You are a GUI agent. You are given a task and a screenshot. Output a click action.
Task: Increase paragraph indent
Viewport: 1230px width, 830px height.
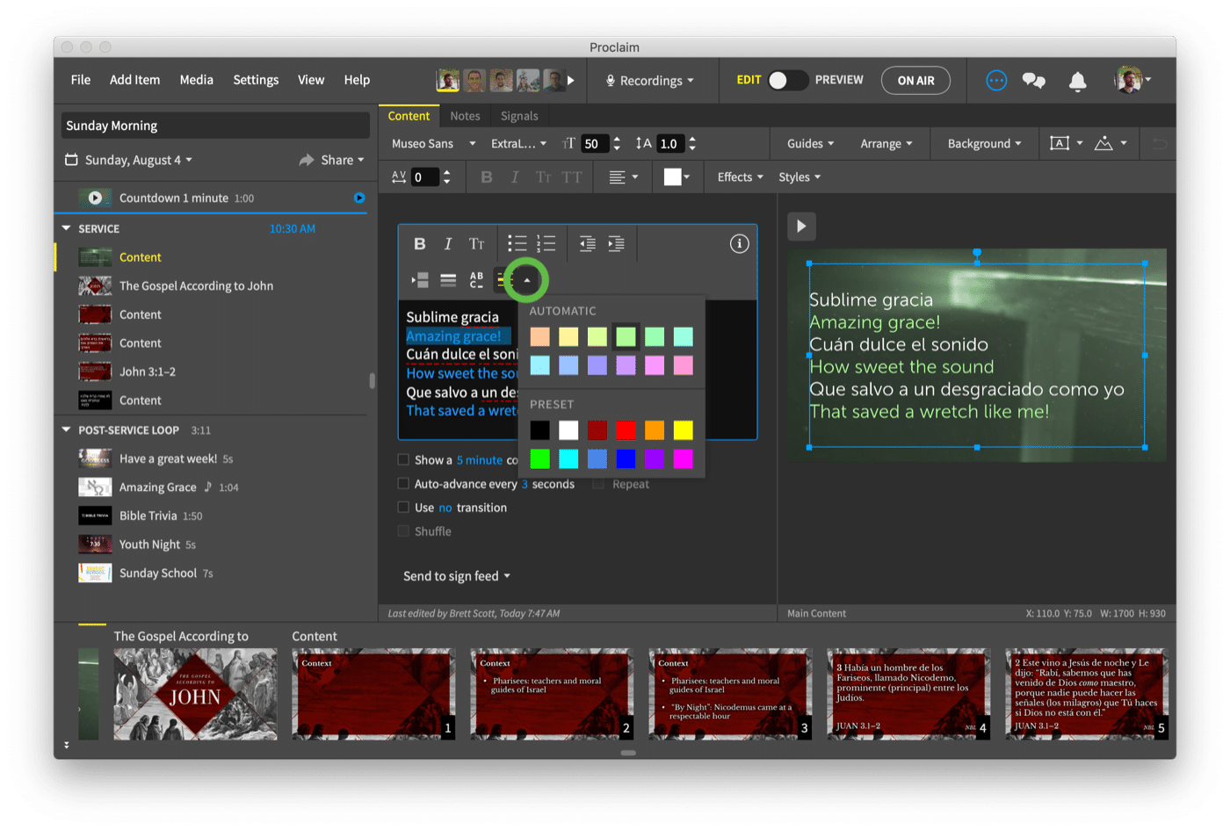click(616, 243)
